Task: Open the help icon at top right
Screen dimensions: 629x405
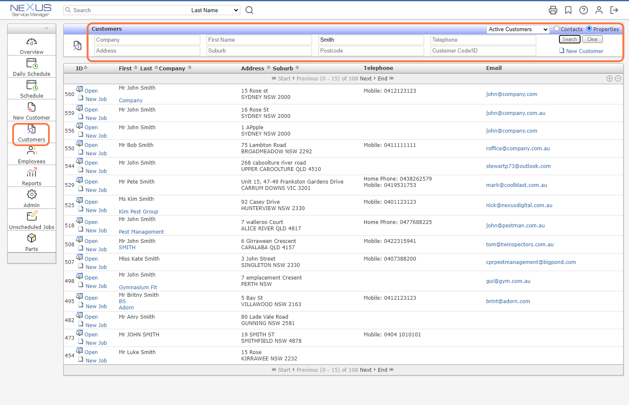Action: 583,10
